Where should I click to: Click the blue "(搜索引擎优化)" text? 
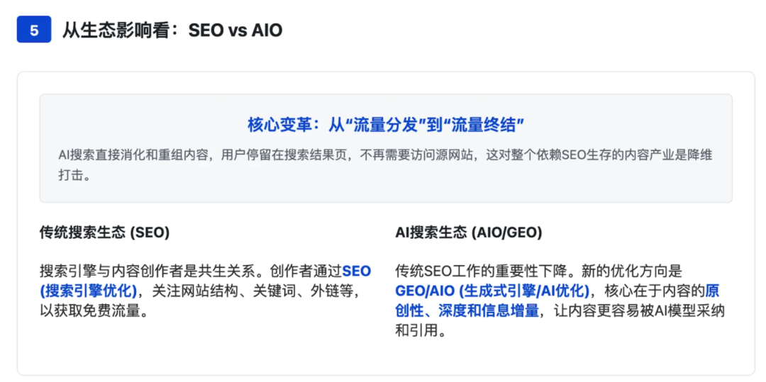(x=88, y=291)
